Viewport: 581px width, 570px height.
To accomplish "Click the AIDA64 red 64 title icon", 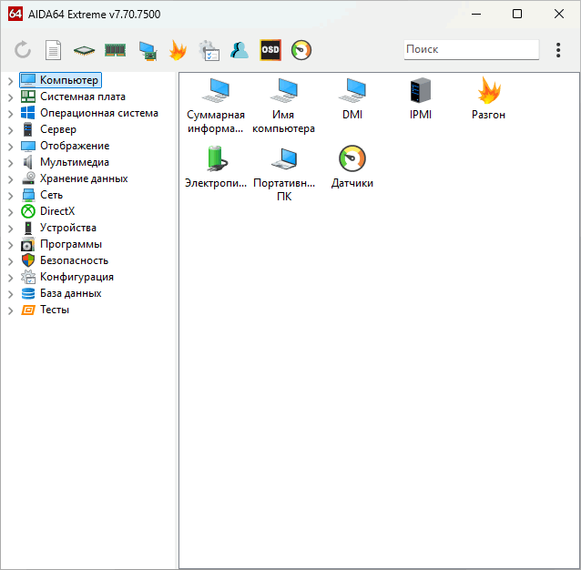I will click(15, 14).
